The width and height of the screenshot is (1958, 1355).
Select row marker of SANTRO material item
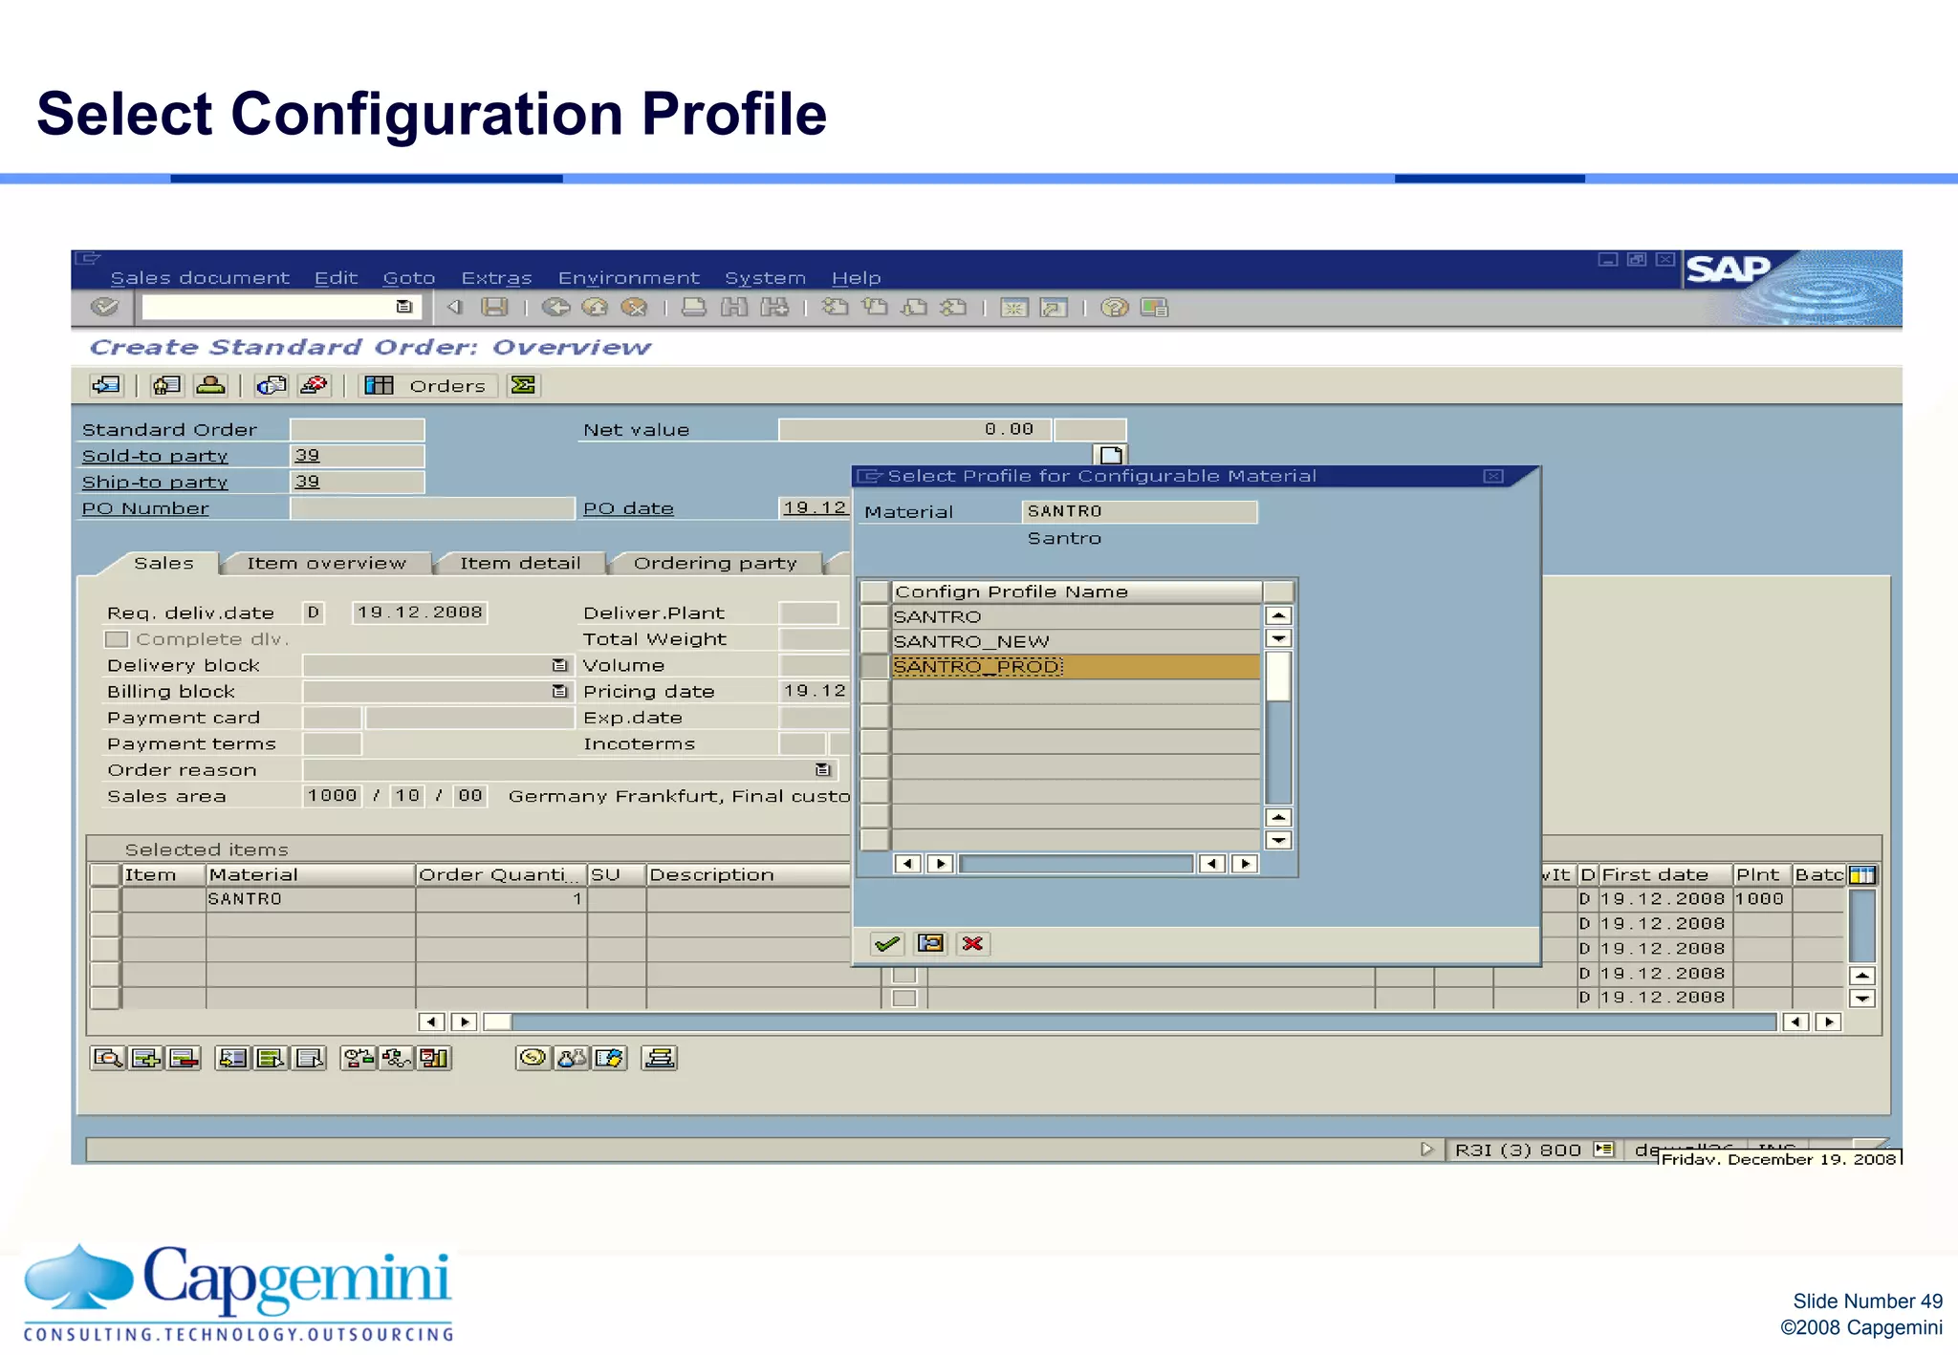tap(104, 899)
